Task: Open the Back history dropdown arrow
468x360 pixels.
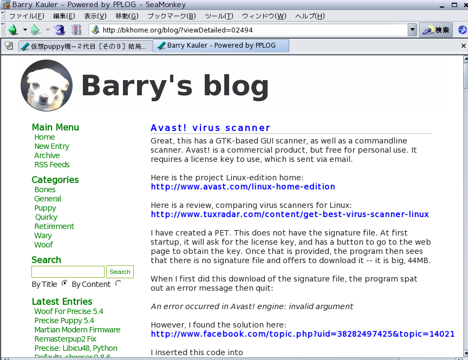Action: [25, 30]
